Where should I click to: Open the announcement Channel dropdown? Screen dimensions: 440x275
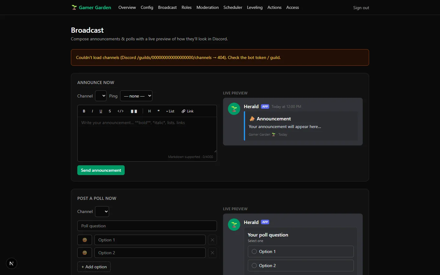point(101,96)
